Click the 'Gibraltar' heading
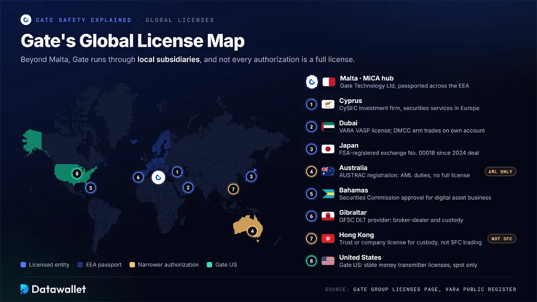537x302 pixels. 353,213
